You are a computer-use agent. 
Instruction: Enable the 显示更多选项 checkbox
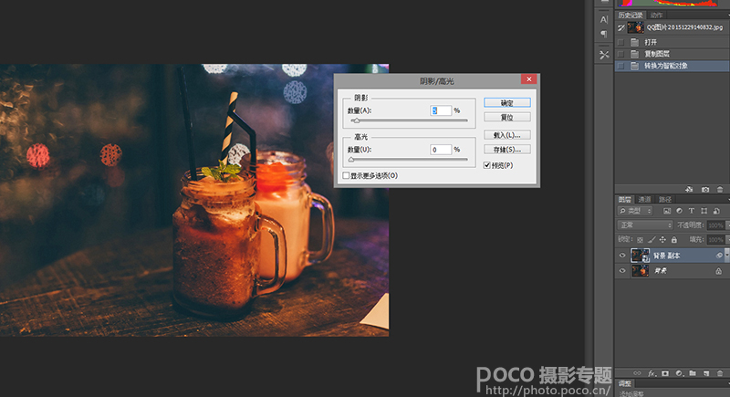coord(346,174)
